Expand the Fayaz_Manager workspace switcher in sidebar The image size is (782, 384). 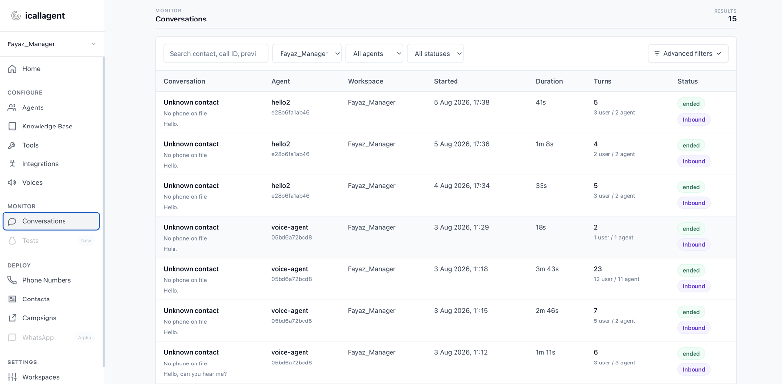pyautogui.click(x=52, y=44)
